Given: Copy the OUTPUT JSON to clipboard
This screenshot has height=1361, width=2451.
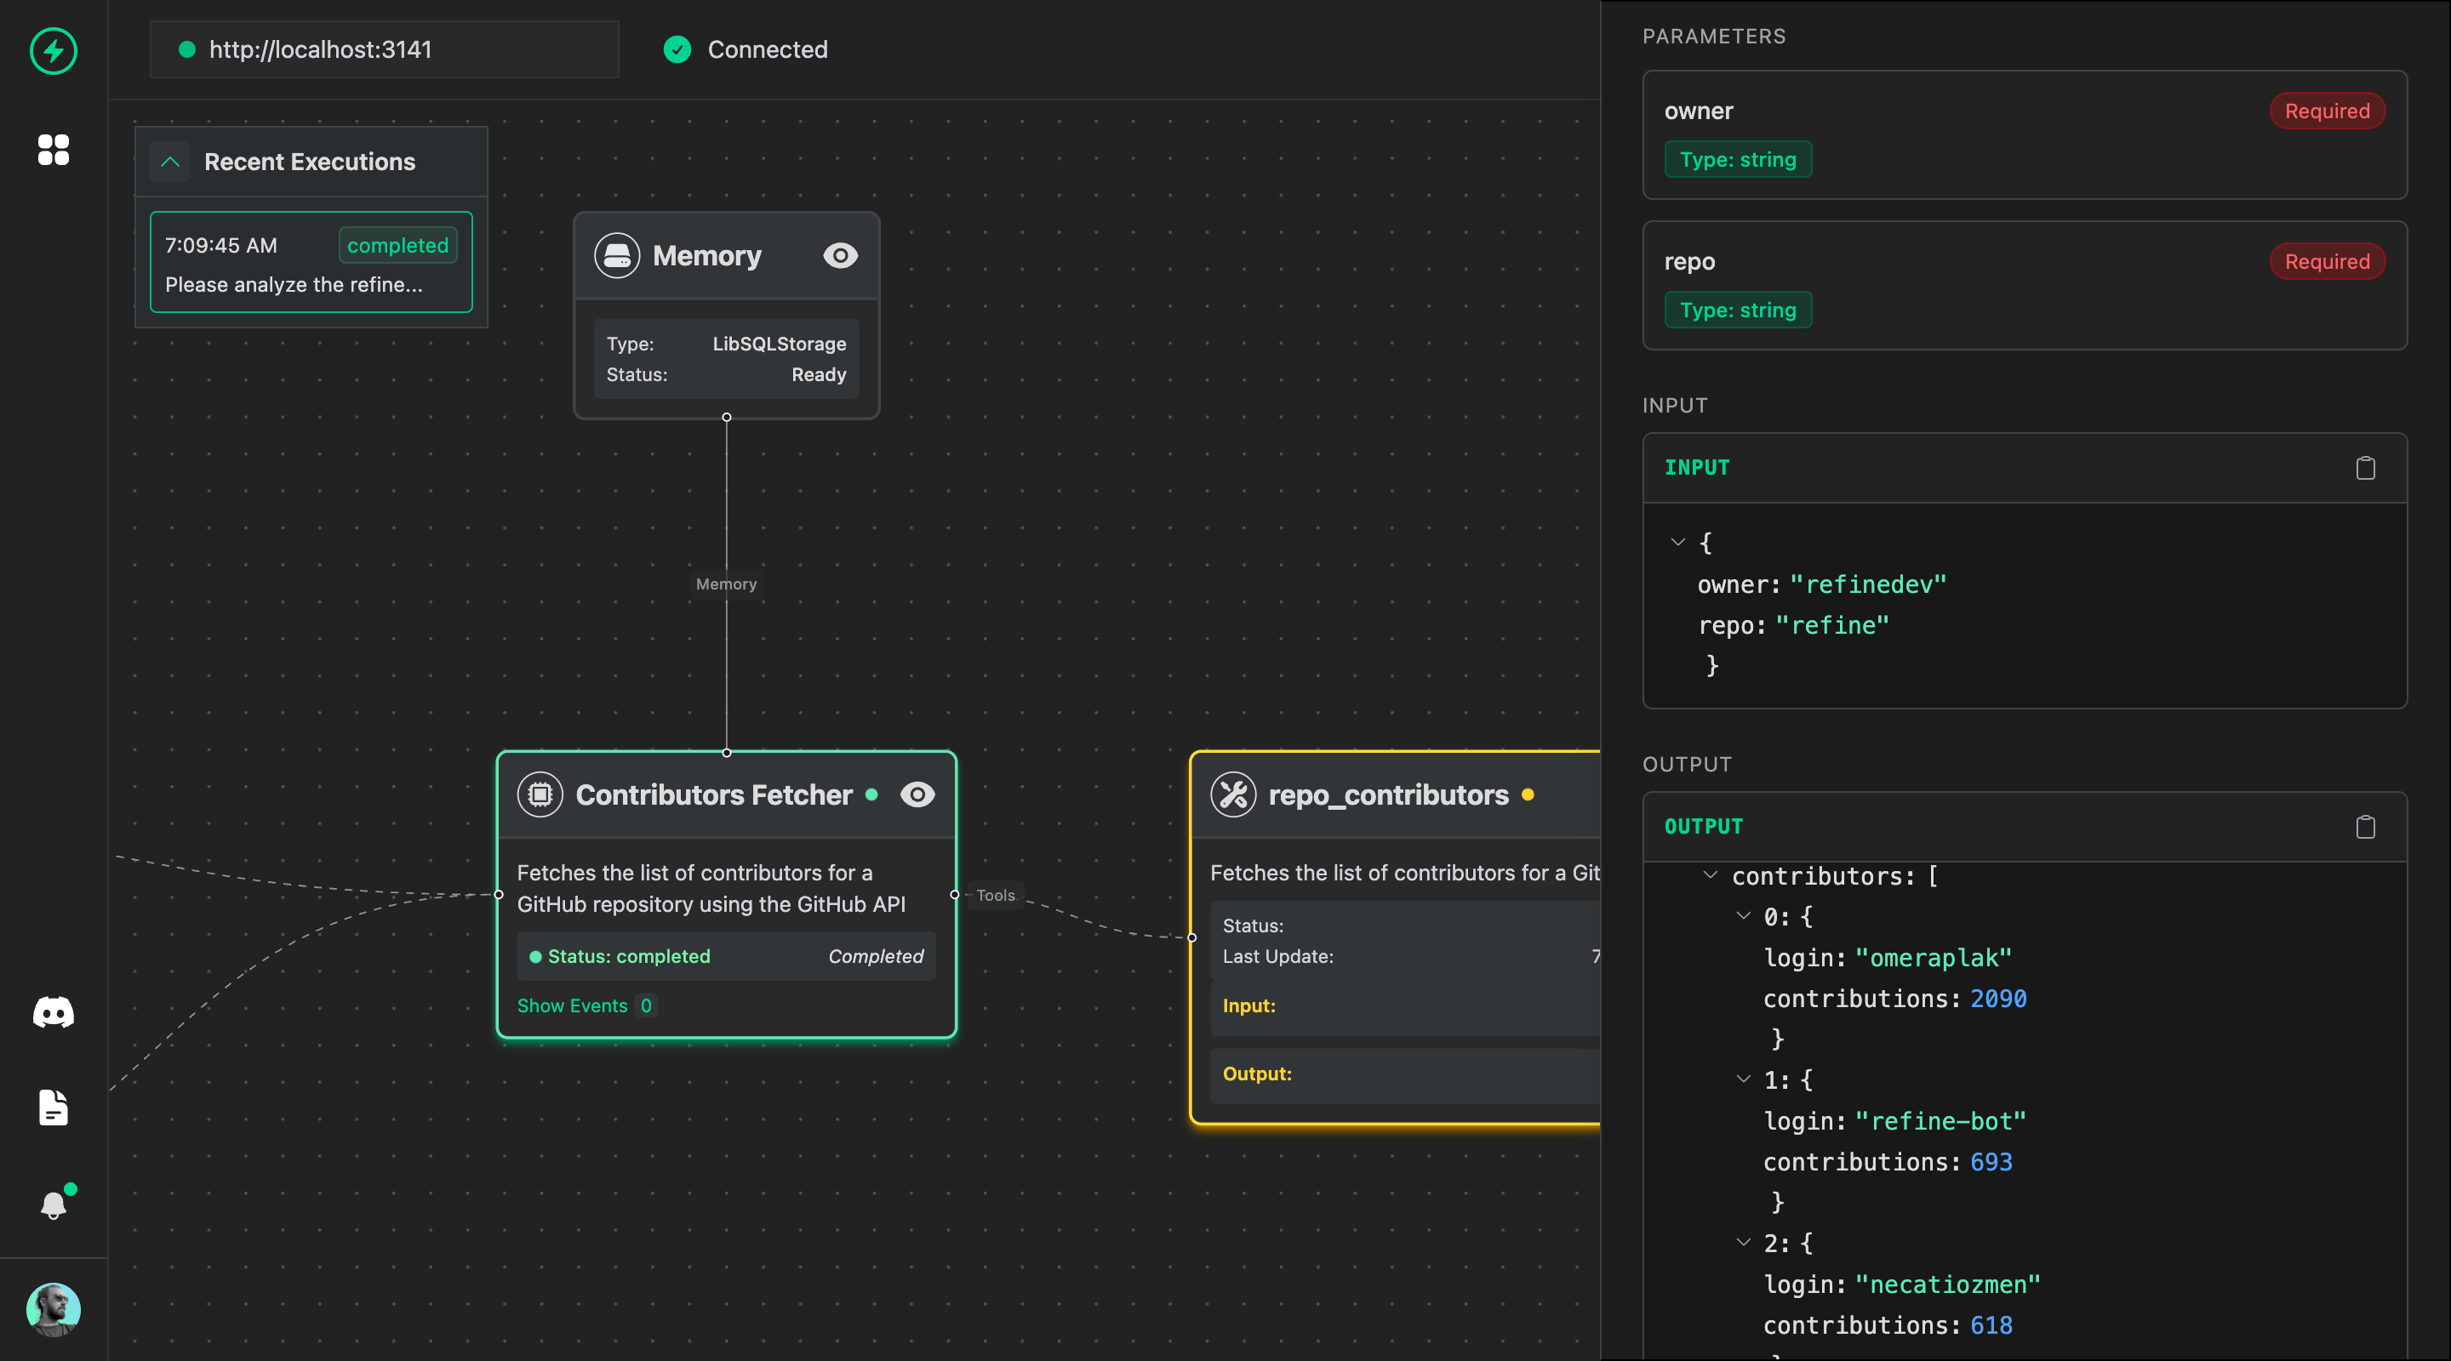Looking at the screenshot, I should pos(2365,827).
